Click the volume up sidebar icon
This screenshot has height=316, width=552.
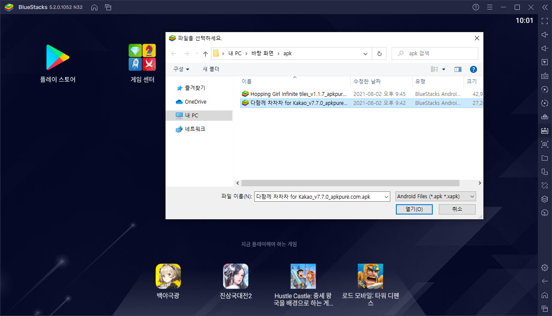pos(545,35)
